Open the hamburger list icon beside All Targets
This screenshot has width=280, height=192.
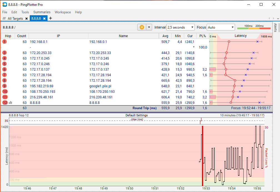click(4, 18)
